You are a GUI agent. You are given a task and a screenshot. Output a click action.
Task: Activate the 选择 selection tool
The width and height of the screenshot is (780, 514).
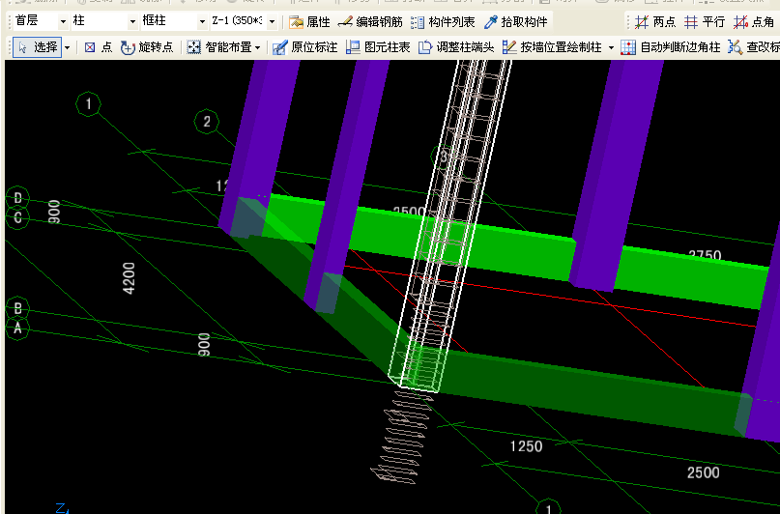point(38,47)
